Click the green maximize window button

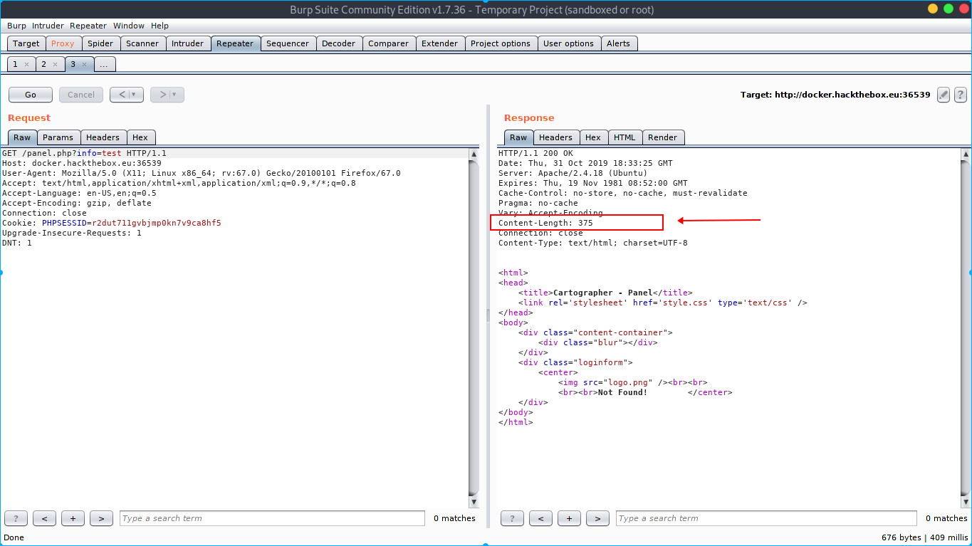click(x=949, y=9)
